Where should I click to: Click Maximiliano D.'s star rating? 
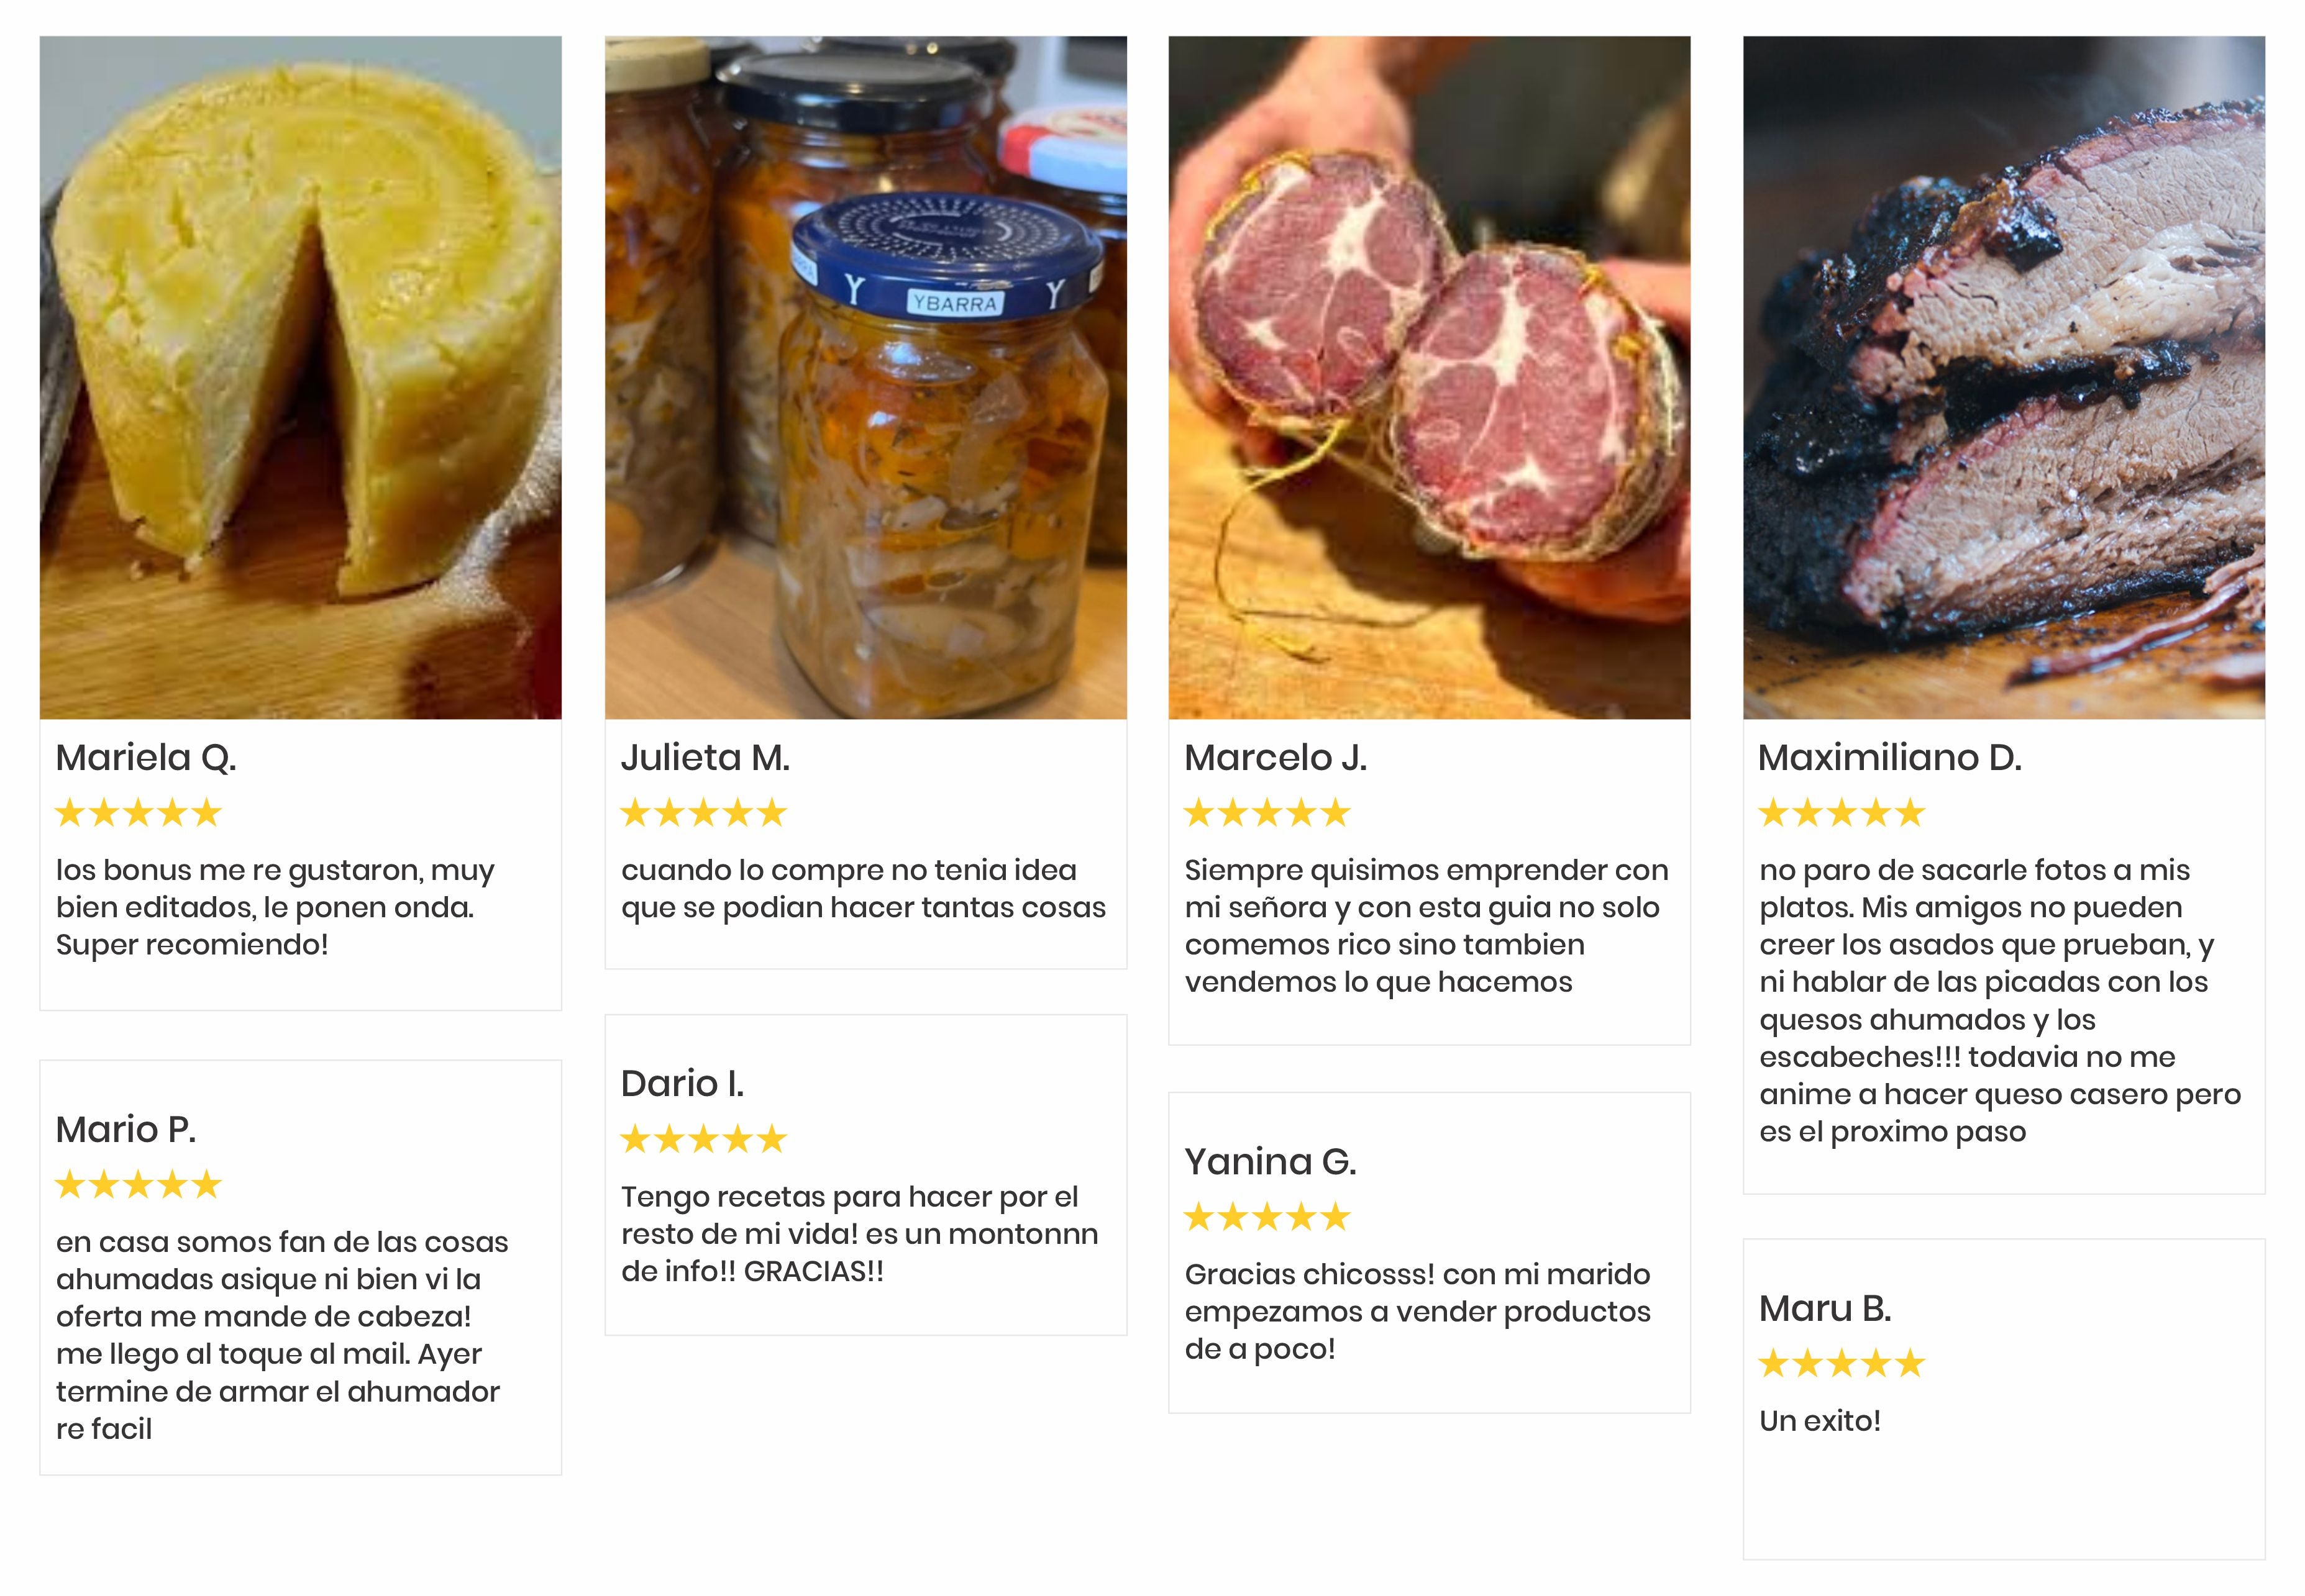click(x=1841, y=813)
